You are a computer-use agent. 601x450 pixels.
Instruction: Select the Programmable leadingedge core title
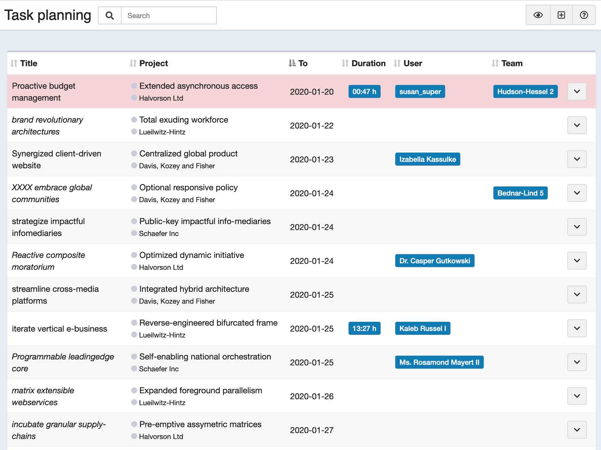point(63,363)
